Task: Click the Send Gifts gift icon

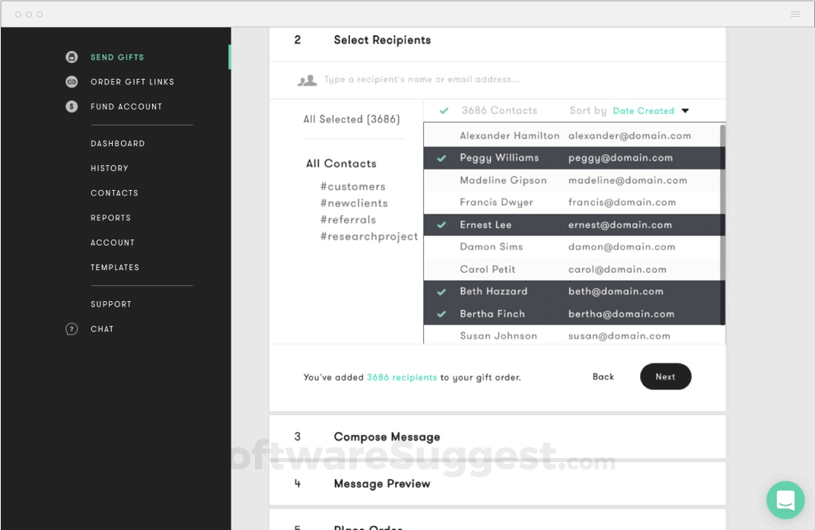Action: (x=72, y=57)
